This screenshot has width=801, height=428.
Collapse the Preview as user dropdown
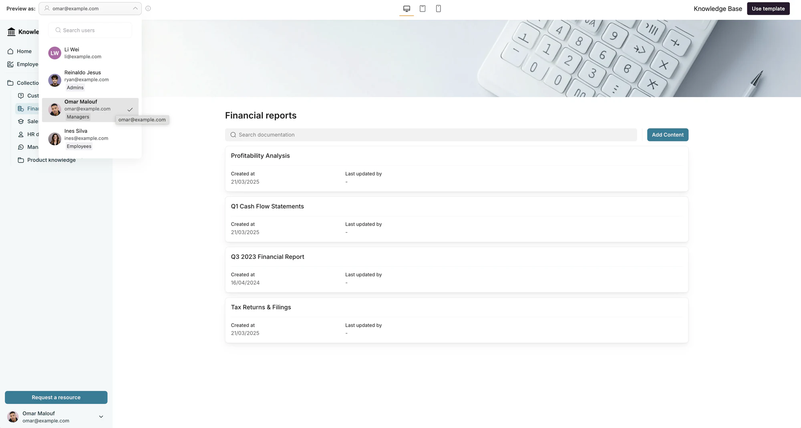(x=135, y=8)
